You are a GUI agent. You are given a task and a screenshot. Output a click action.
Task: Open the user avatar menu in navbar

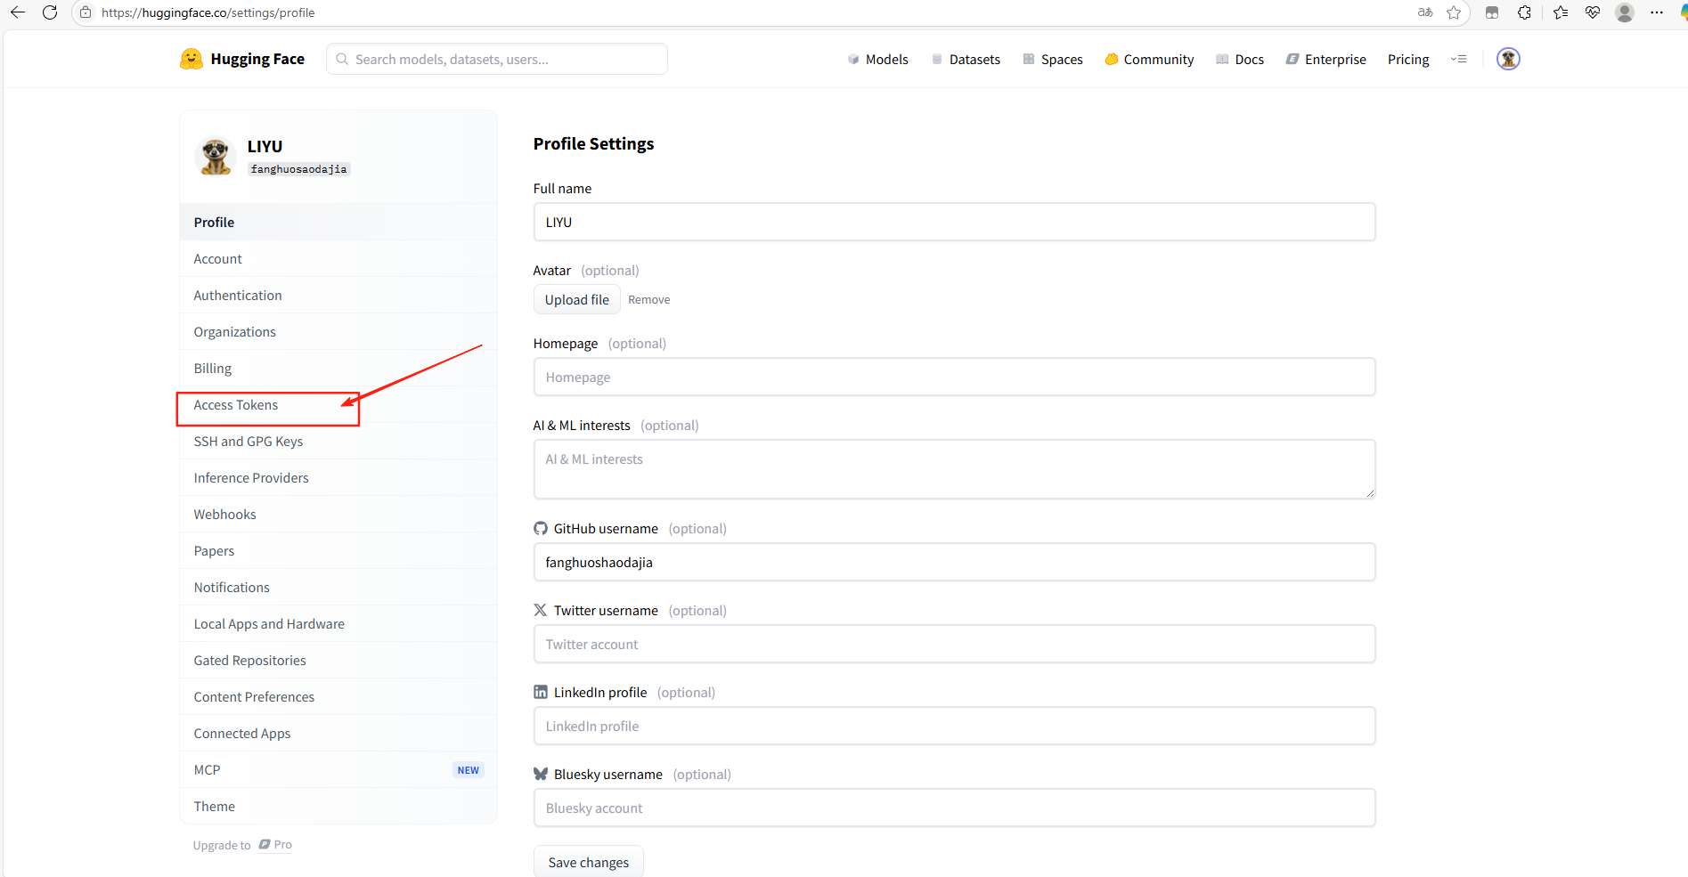1508,59
